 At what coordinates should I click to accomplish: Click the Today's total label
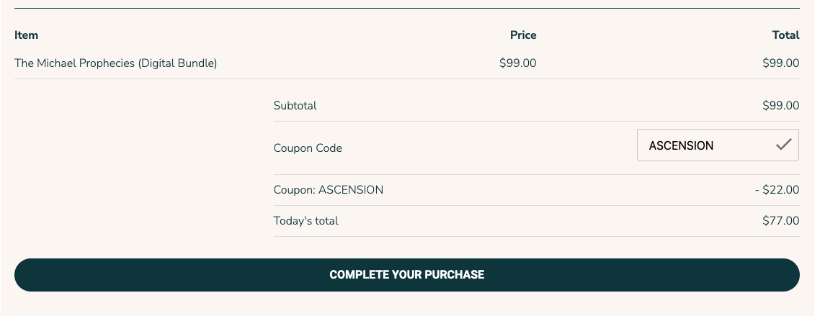point(306,221)
